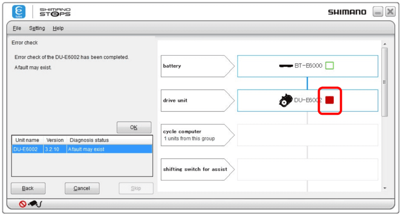Click the SHIMANO brand logo at top right

pos(347,12)
